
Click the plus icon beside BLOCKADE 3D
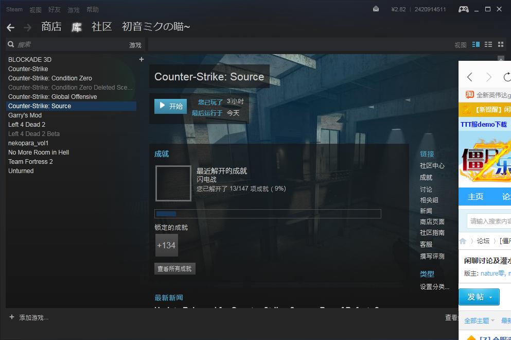[142, 59]
